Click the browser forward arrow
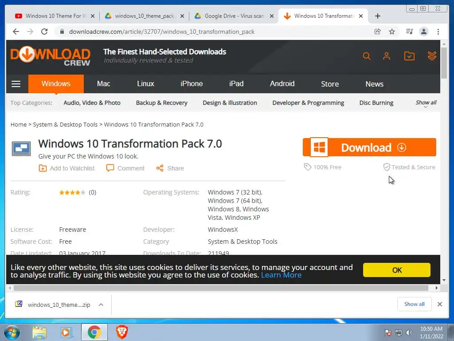 click(x=30, y=32)
